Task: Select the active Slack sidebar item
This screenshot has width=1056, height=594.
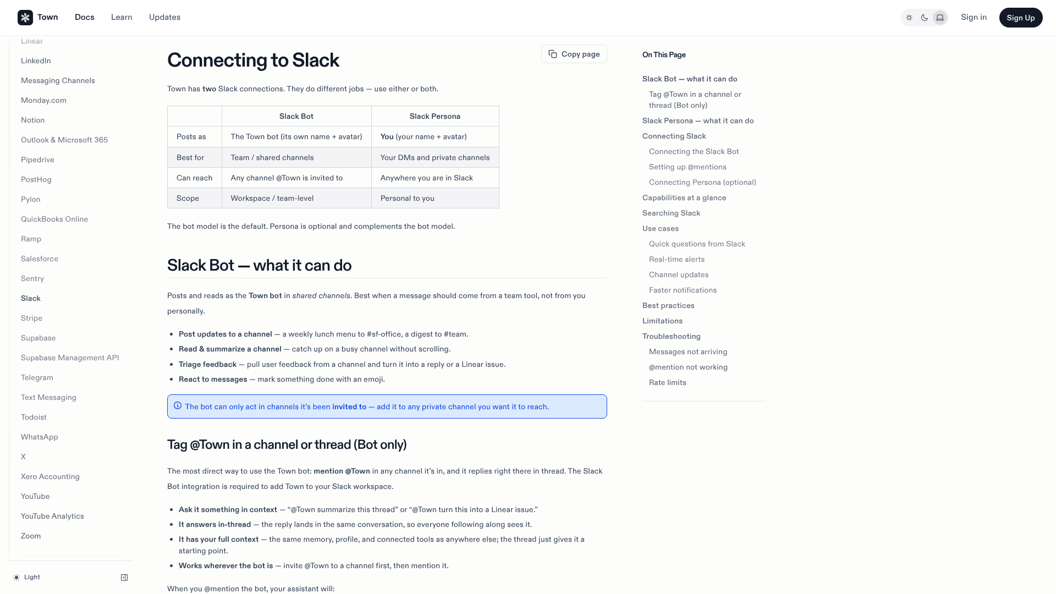Action: (31, 299)
